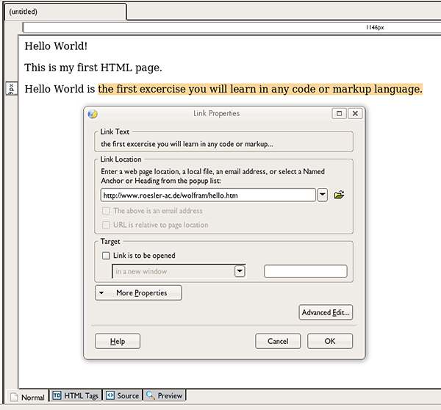
Task: Click the px unit marker on left ruler
Action: pos(11,89)
